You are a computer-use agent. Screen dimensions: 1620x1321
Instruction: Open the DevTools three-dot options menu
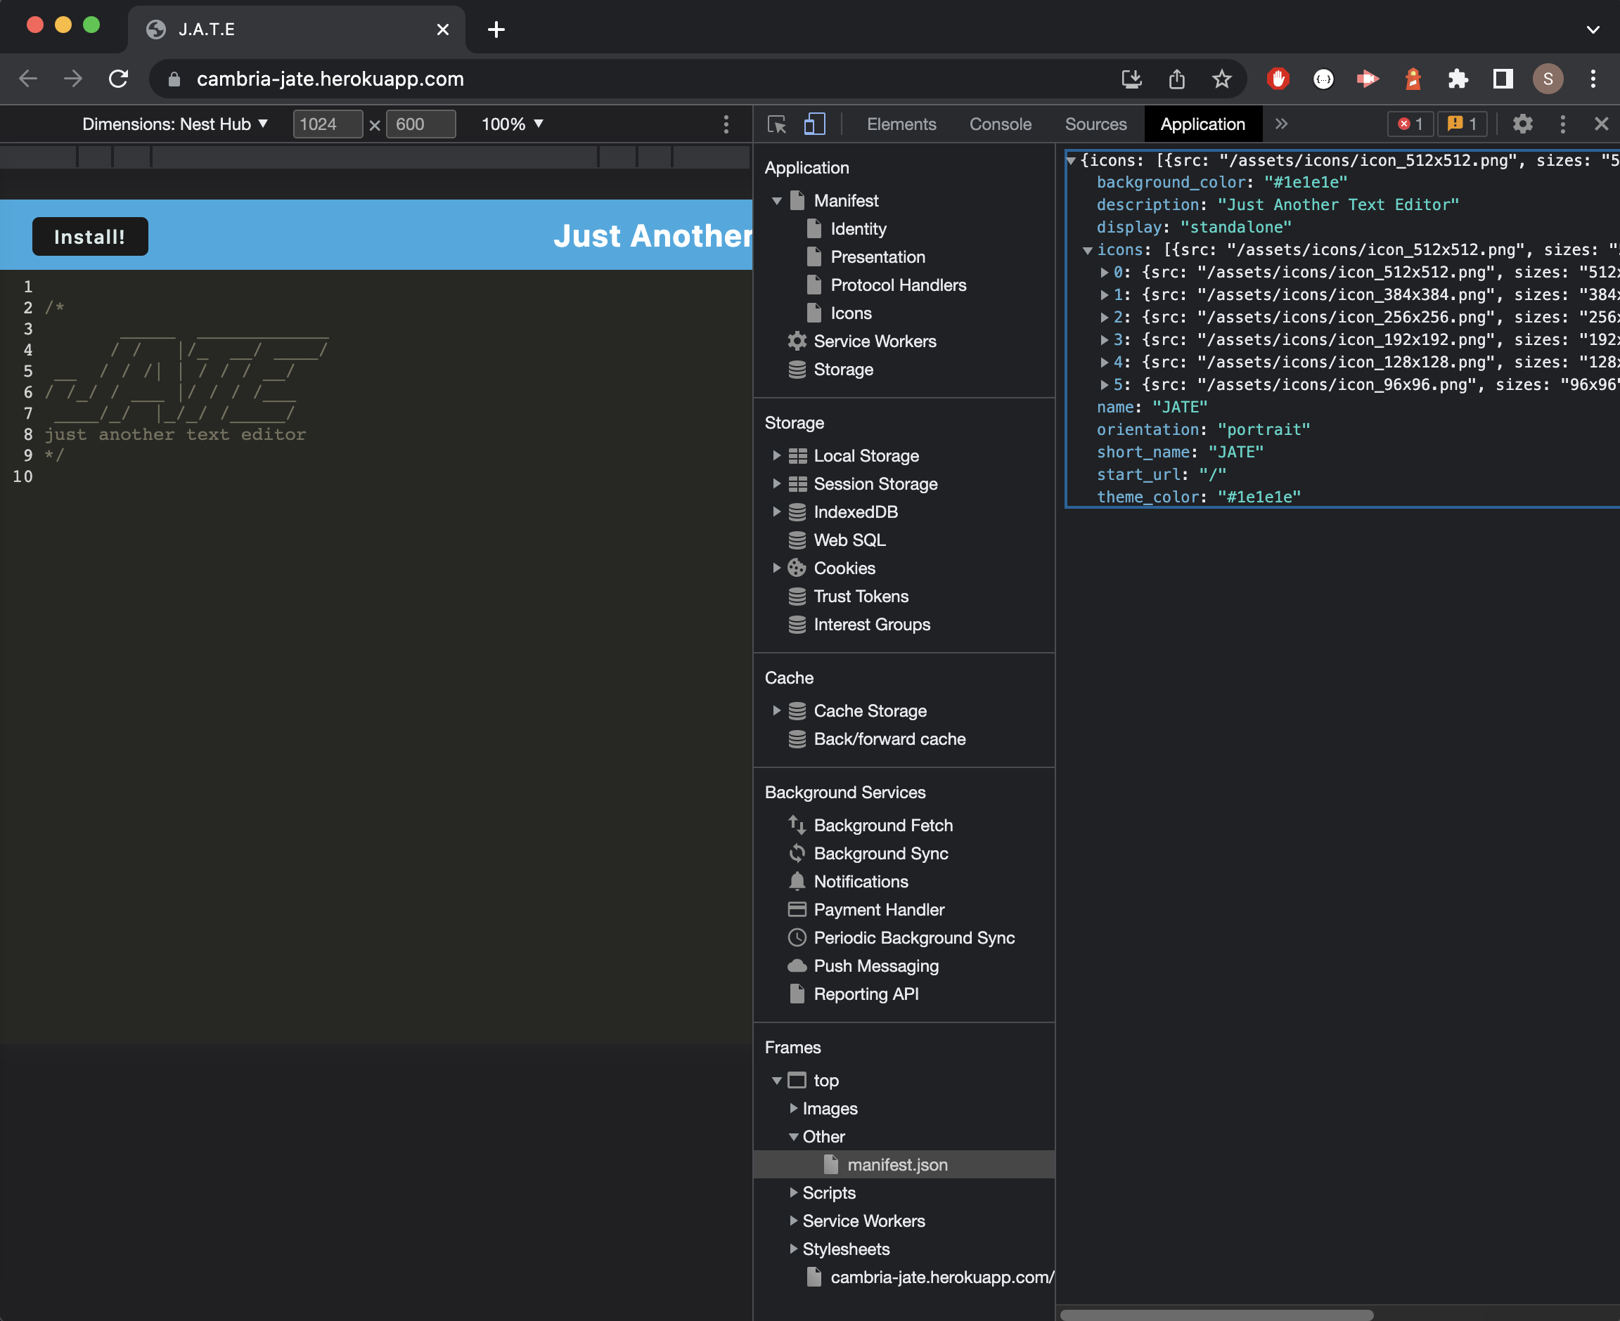click(x=1563, y=124)
